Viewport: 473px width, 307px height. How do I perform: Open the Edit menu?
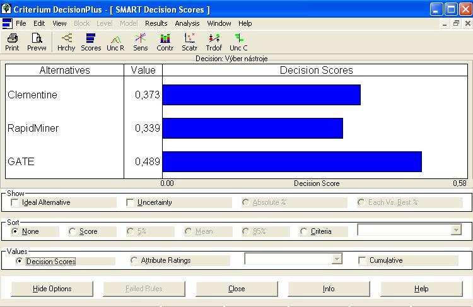(39, 23)
